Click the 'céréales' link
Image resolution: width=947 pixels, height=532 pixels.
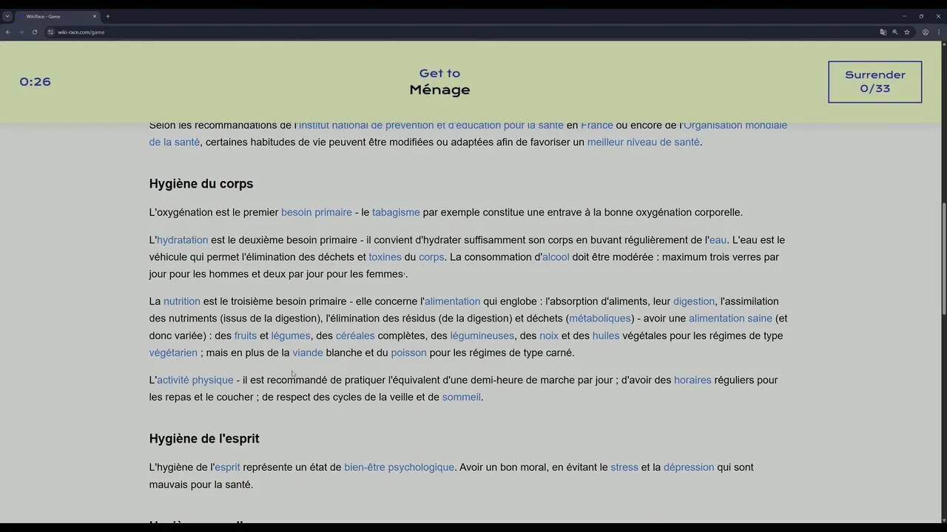355,335
